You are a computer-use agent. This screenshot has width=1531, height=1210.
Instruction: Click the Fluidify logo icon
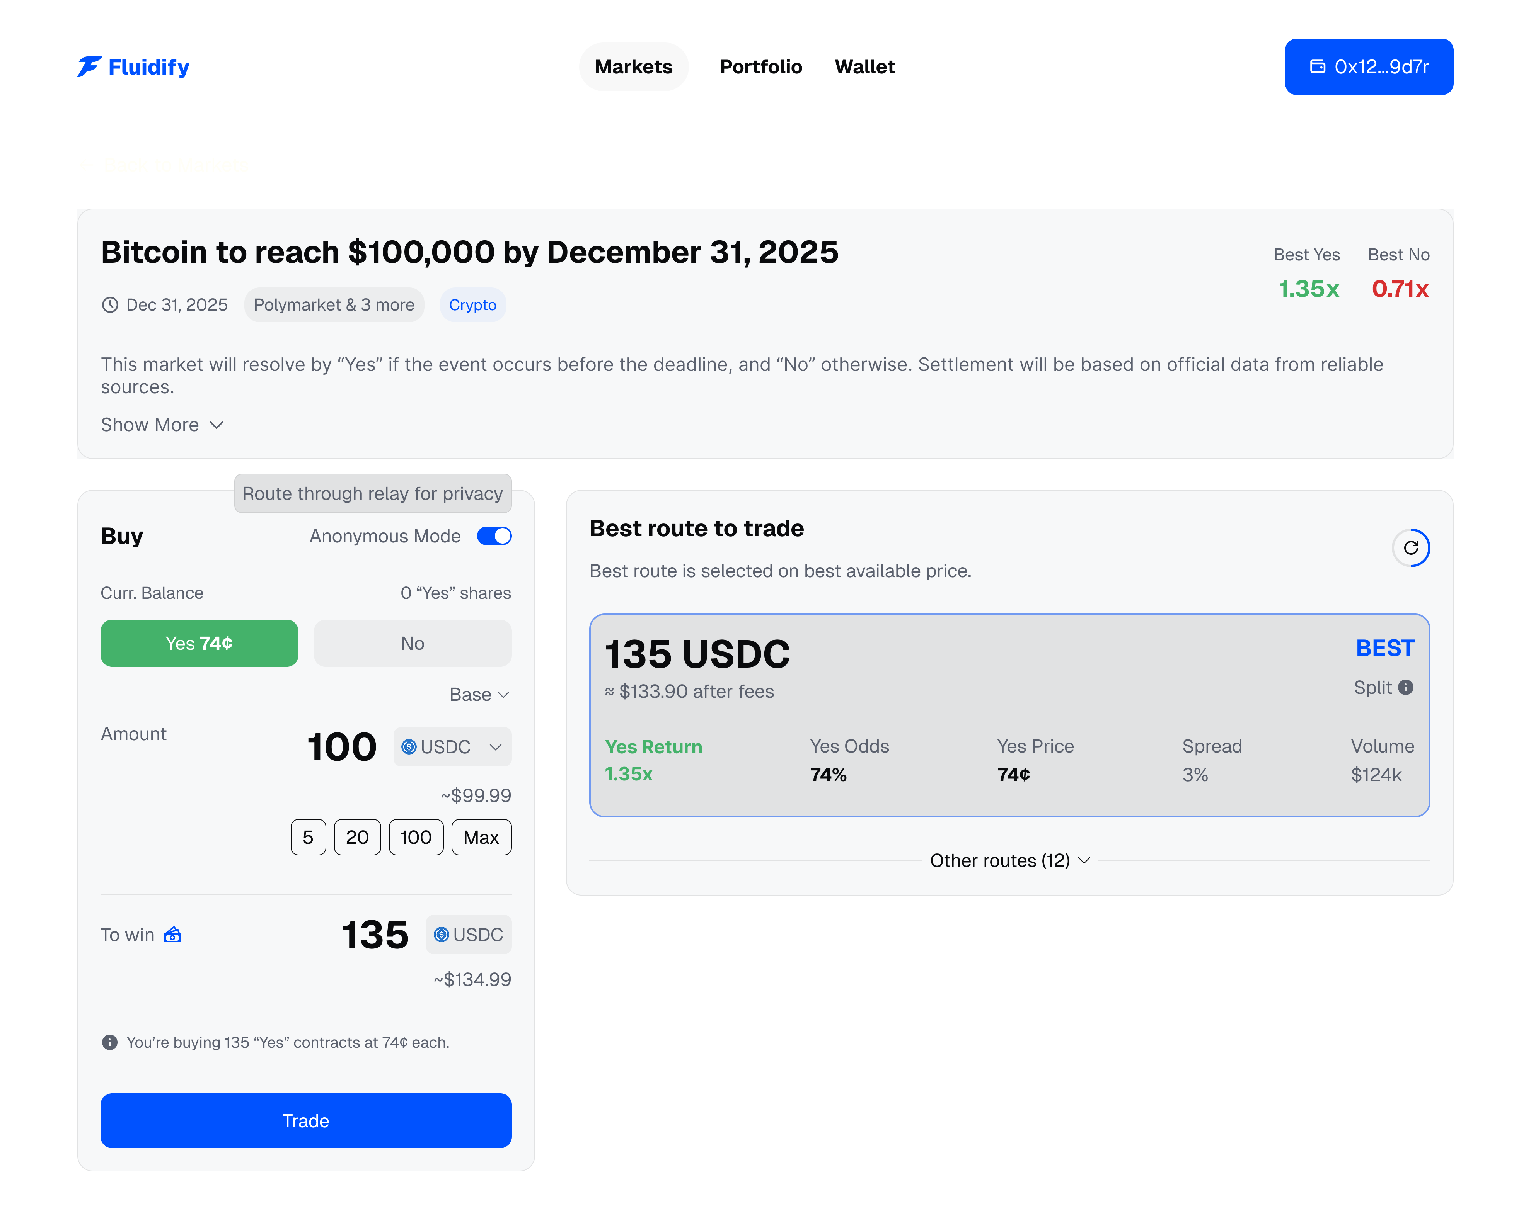click(x=89, y=66)
